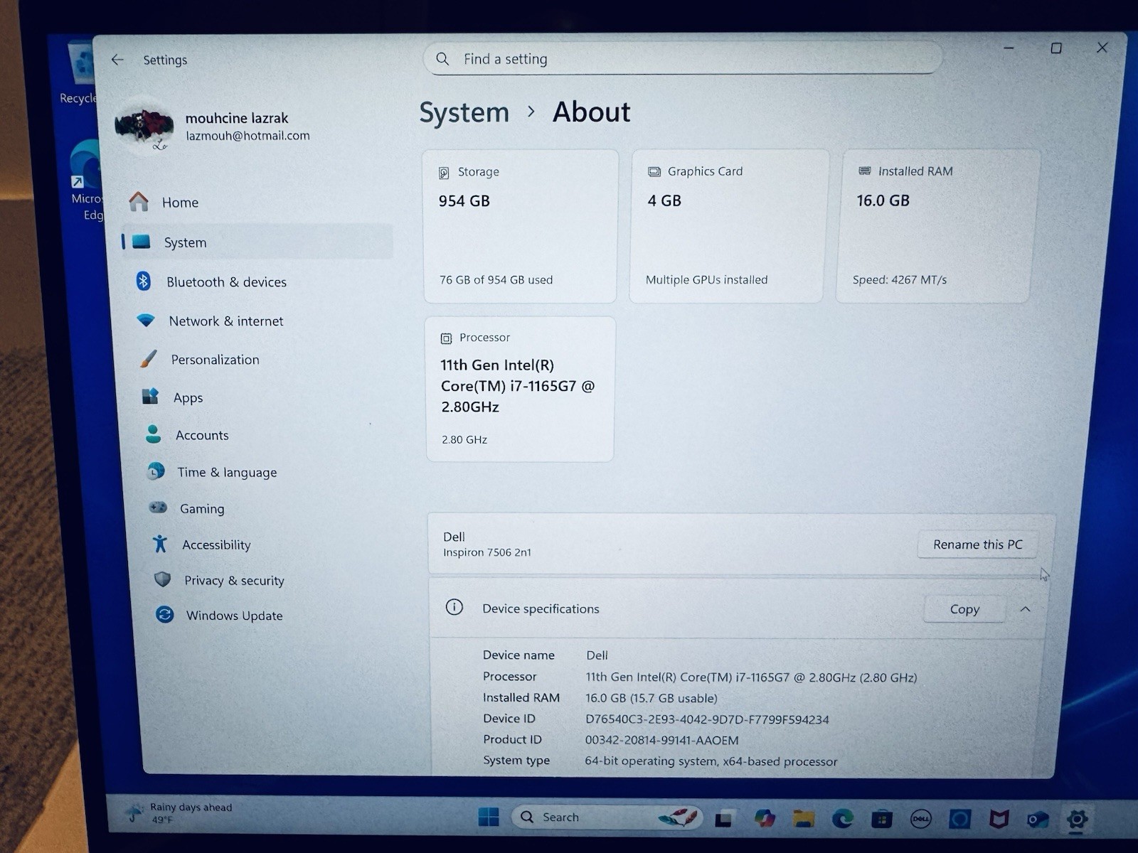Open the Windows Start menu
This screenshot has height=853, width=1138.
pos(489,817)
